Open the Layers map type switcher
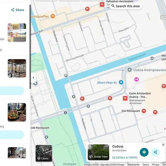This screenshot has height=166, width=166. click(x=44, y=153)
